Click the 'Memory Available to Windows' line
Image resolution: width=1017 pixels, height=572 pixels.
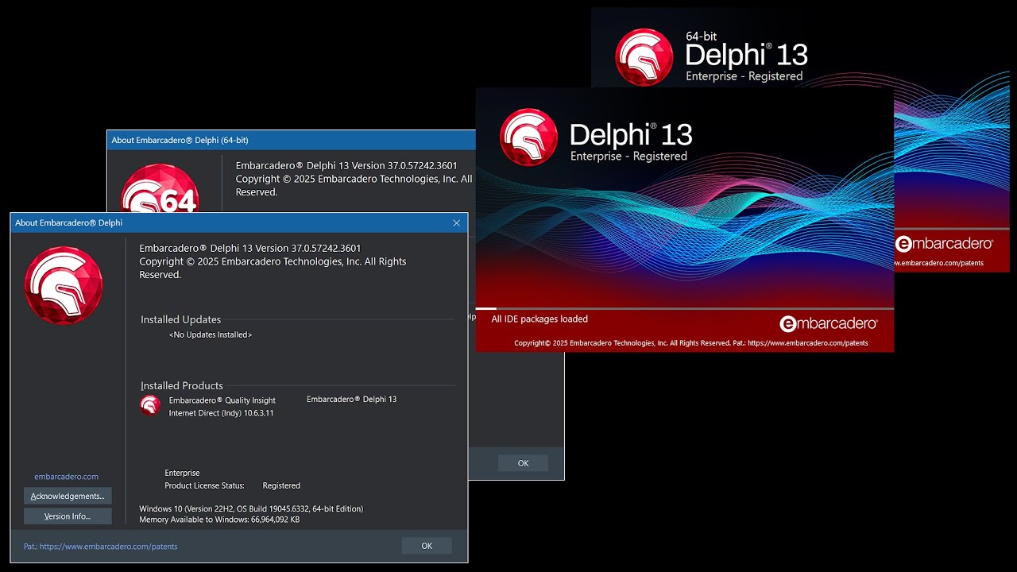219,520
